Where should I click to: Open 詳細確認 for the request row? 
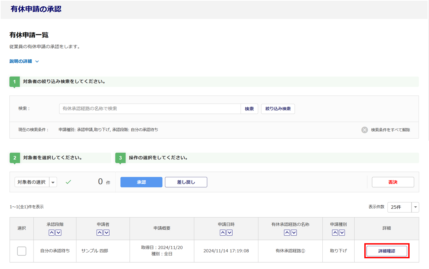386,251
